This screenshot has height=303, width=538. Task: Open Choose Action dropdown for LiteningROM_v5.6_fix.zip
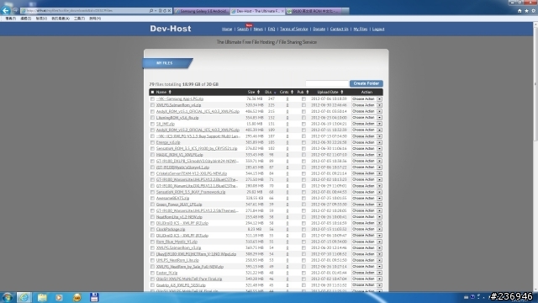(x=367, y=118)
